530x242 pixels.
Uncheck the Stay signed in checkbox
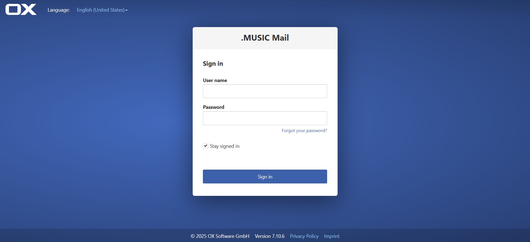point(206,146)
